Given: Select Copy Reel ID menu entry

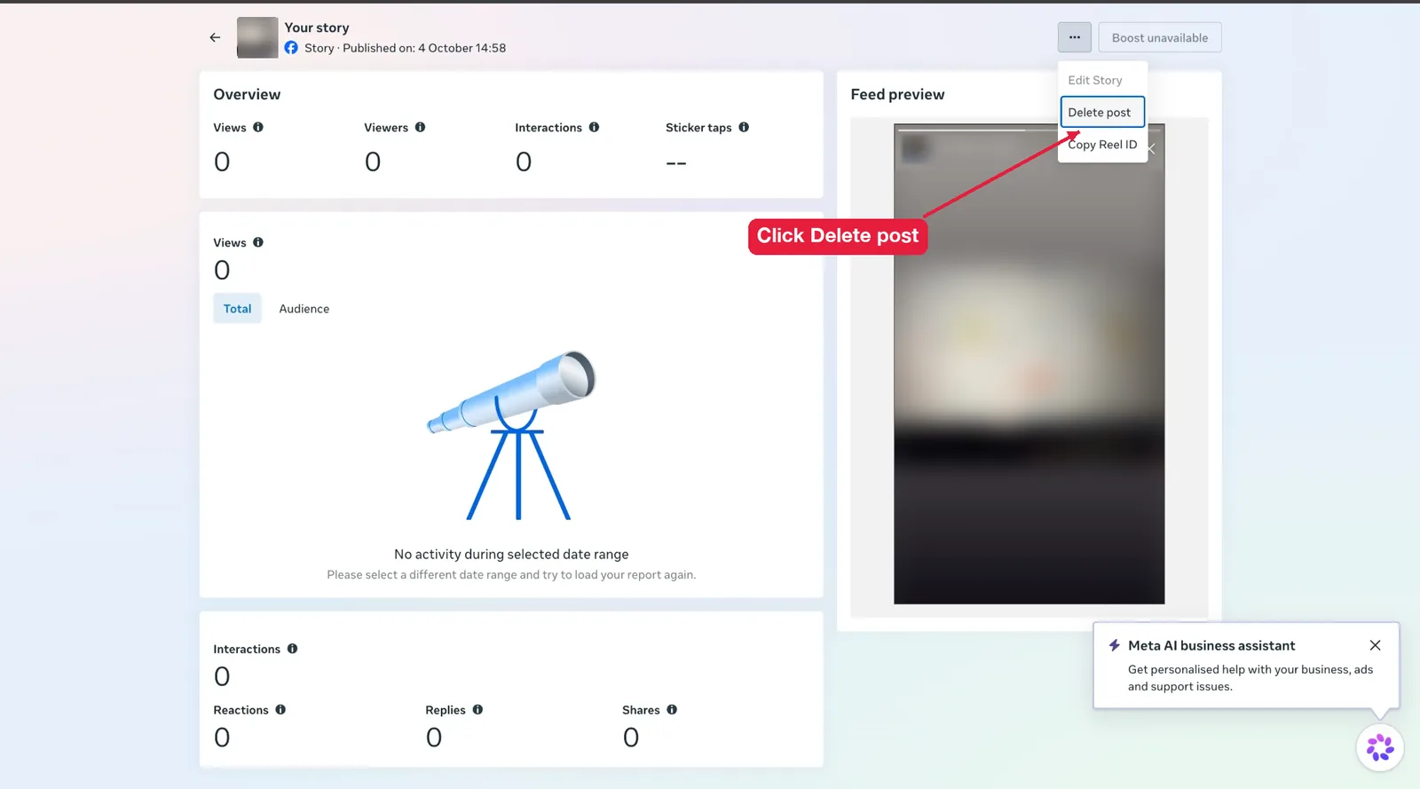Looking at the screenshot, I should click(1102, 145).
